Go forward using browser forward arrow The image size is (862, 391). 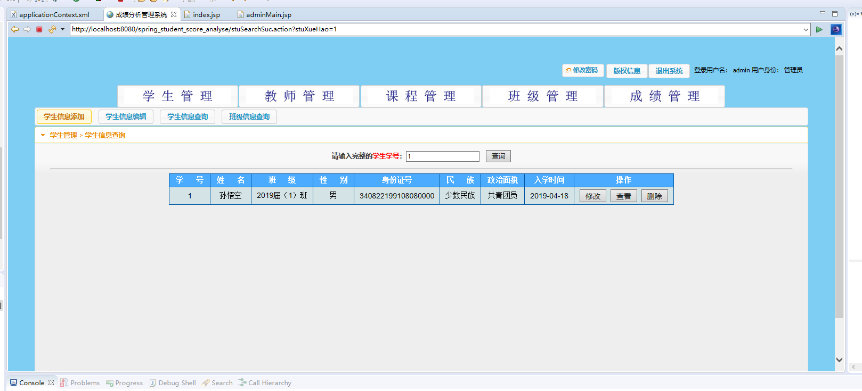27,29
